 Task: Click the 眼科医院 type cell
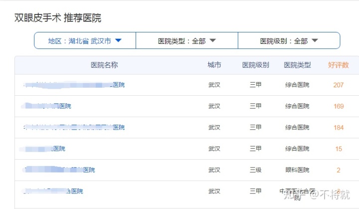pyautogui.click(x=297, y=170)
